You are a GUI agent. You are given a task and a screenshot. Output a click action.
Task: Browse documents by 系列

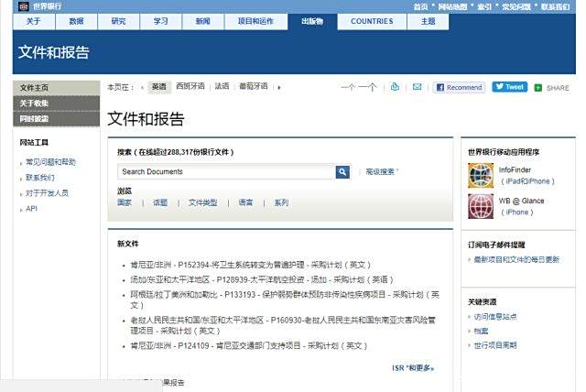(x=281, y=203)
